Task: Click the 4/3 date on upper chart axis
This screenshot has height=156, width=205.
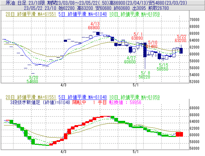Action: click(x=63, y=85)
